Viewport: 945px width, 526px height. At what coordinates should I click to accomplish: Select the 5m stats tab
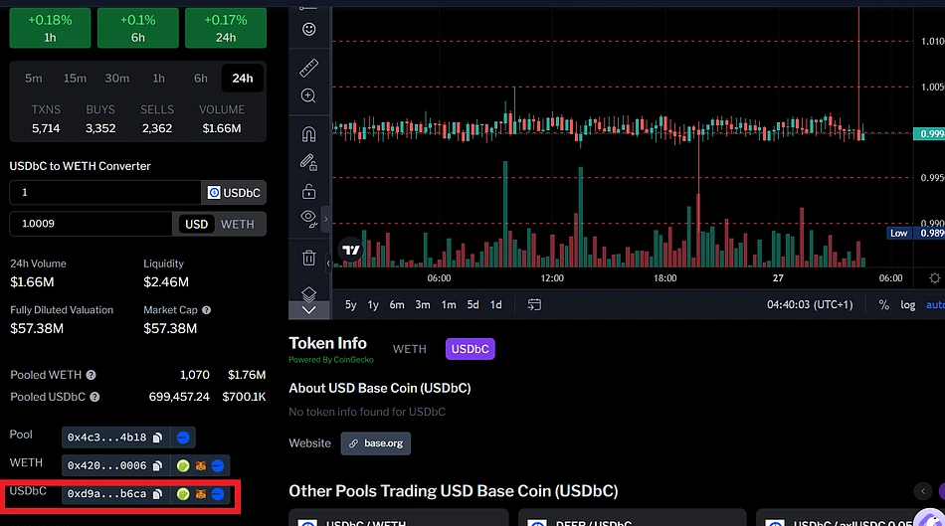(34, 79)
